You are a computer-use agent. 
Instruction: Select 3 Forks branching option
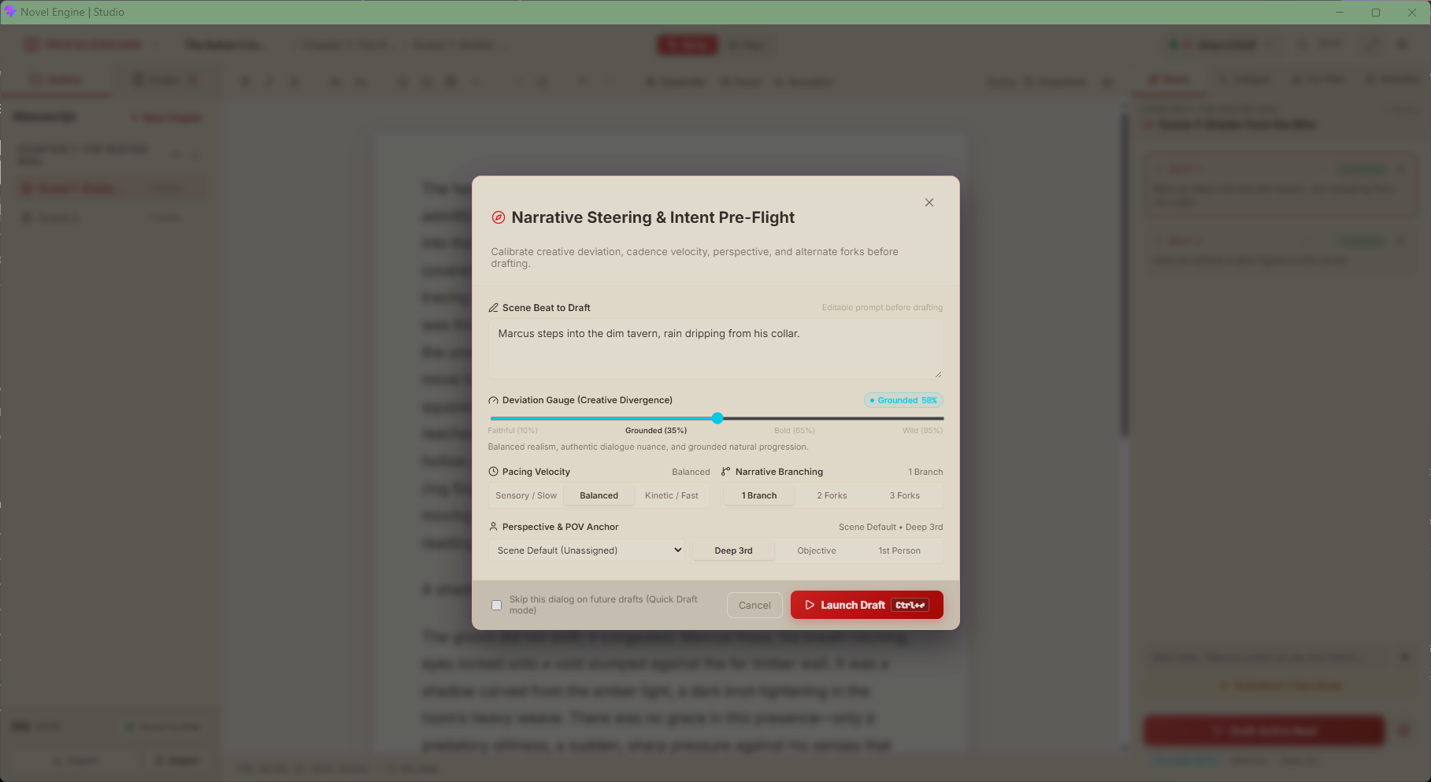905,495
